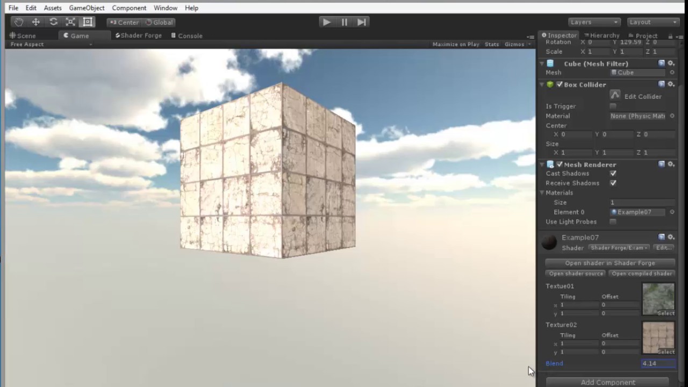Enable the Is Trigger checkbox
This screenshot has height=387, width=688.
pos(613,106)
